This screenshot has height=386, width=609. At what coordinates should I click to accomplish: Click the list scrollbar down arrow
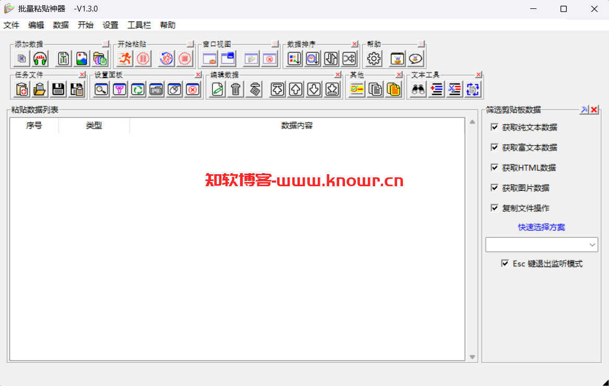[x=472, y=357]
